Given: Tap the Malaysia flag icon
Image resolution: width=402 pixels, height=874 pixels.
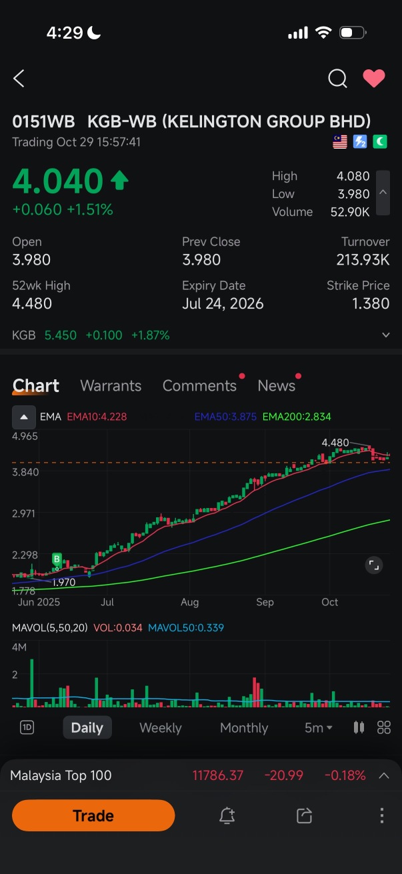Looking at the screenshot, I should click(x=340, y=141).
